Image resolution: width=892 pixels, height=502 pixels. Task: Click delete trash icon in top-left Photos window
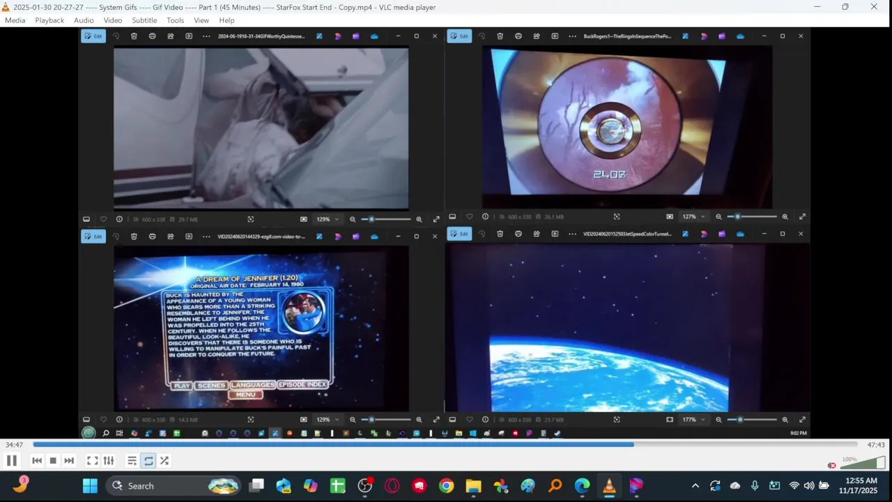tap(134, 36)
